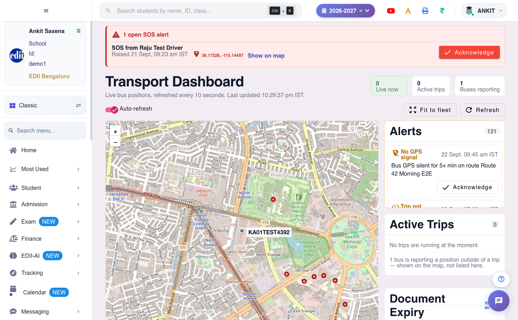Click the ANKIT user avatar

(470, 11)
